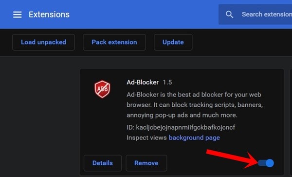Image resolution: width=292 pixels, height=177 pixels.
Task: Click Load unpacked button
Action: point(43,42)
